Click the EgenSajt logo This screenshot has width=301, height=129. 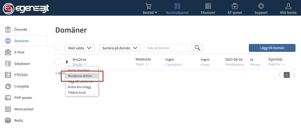(26, 8)
